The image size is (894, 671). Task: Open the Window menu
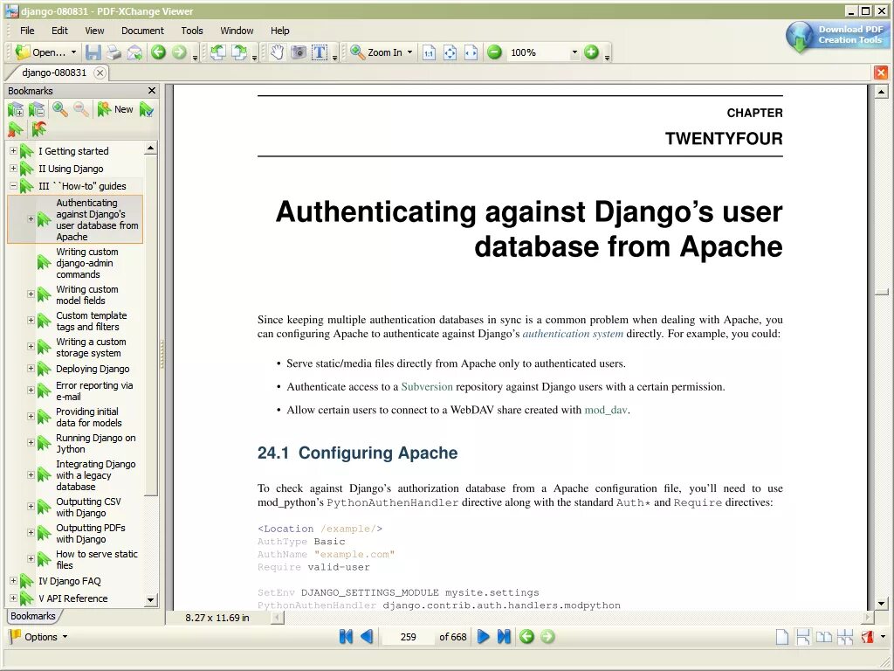[237, 31]
